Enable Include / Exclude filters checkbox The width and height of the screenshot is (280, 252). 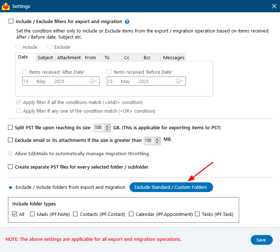tap(11, 21)
